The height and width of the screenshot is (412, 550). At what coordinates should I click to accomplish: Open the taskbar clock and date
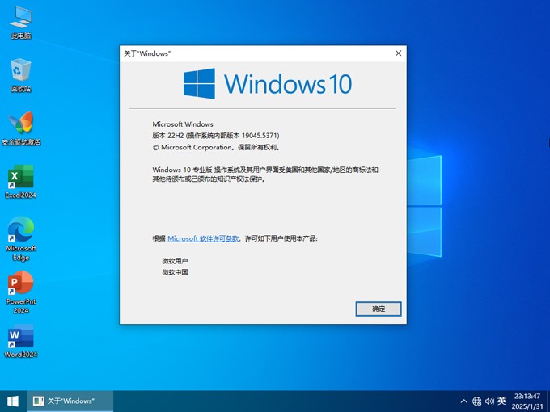(527, 401)
